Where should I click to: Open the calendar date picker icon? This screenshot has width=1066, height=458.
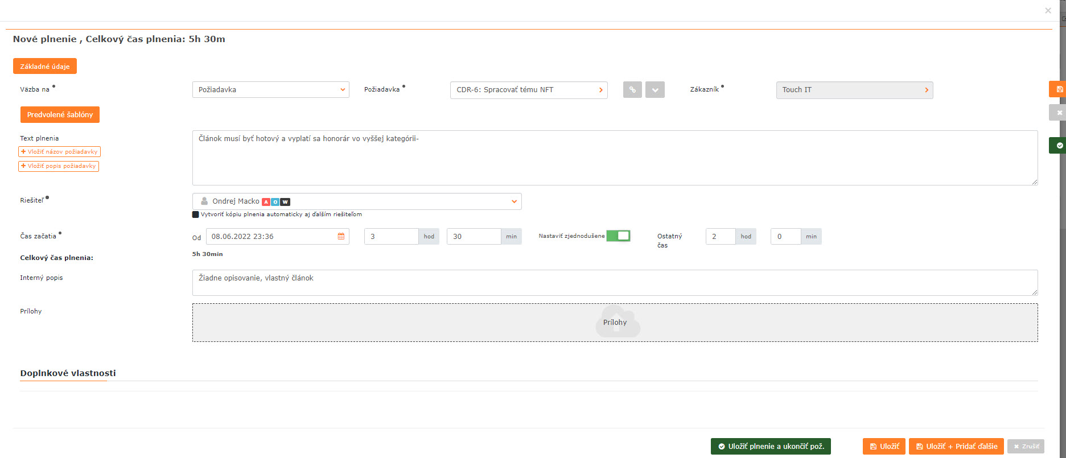(341, 236)
